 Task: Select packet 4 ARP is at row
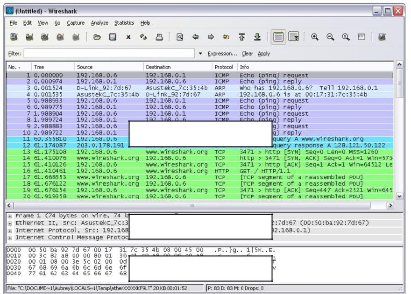tap(200, 95)
